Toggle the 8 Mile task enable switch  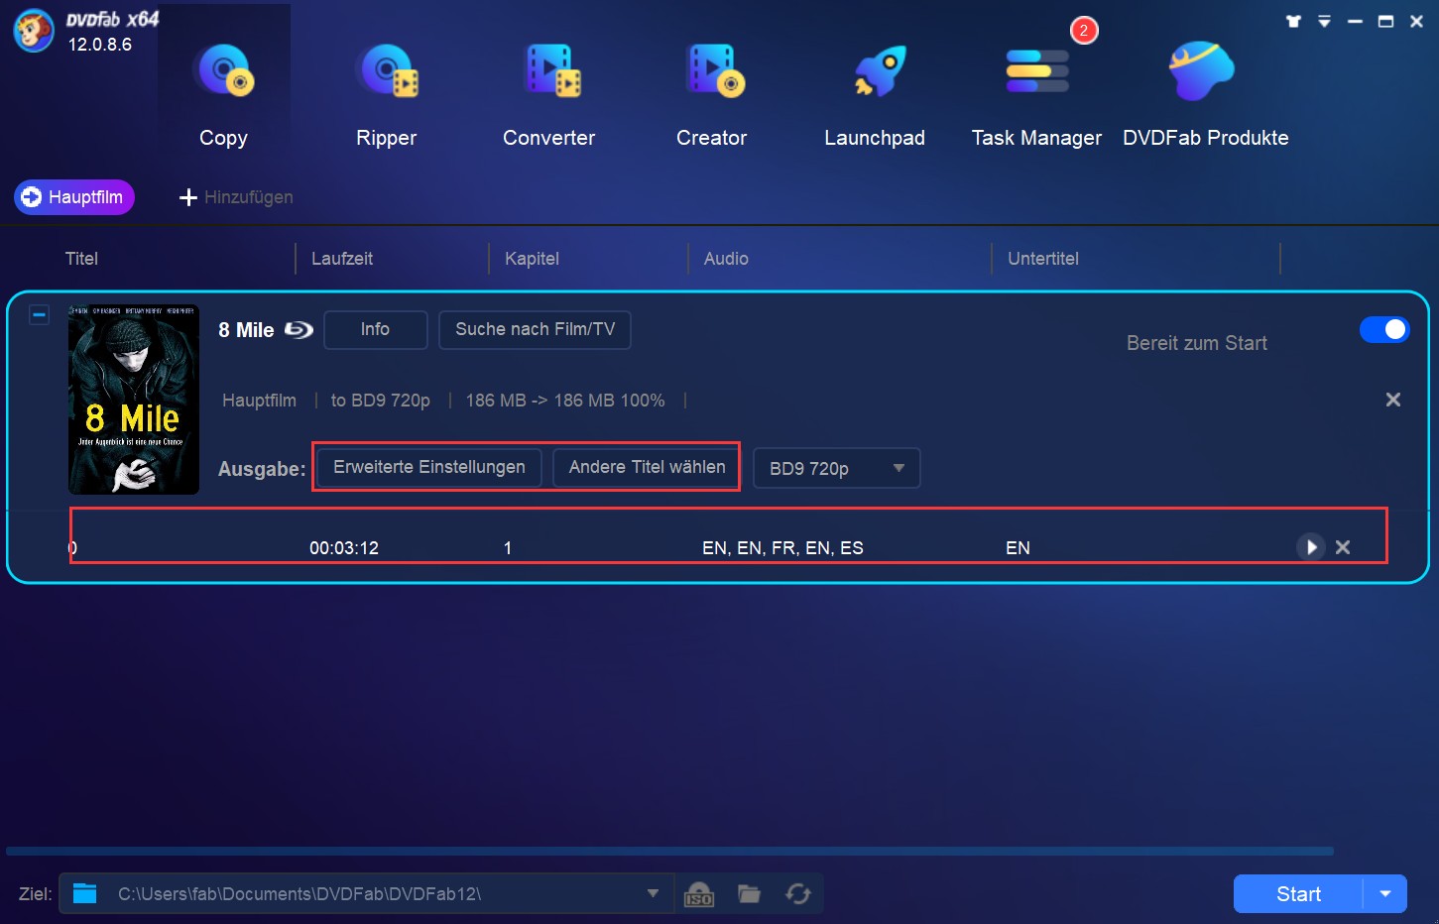pos(1384,329)
